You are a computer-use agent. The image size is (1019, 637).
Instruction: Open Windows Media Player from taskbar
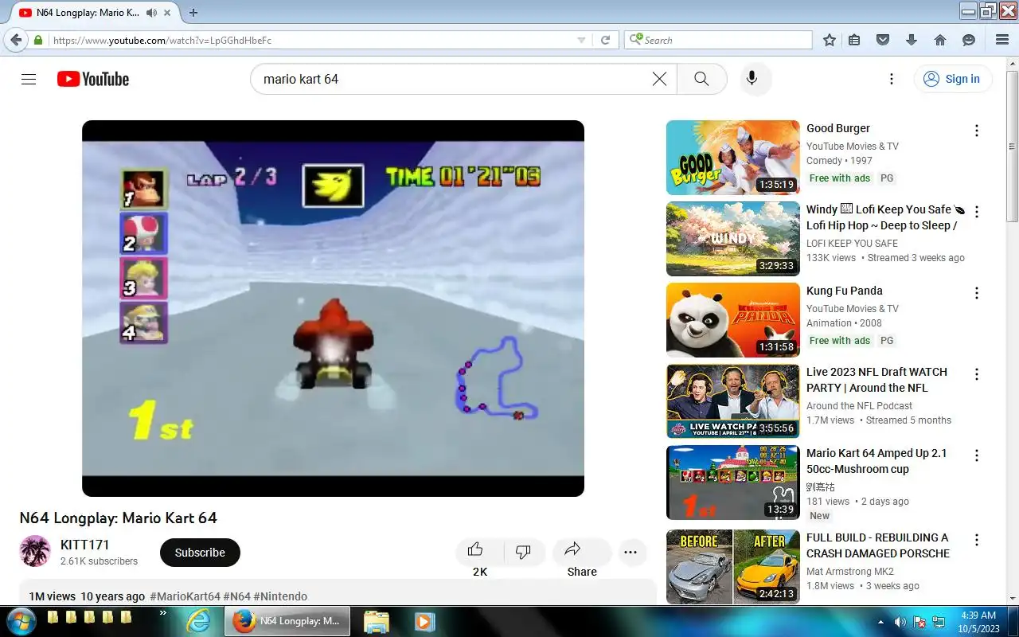(x=424, y=621)
